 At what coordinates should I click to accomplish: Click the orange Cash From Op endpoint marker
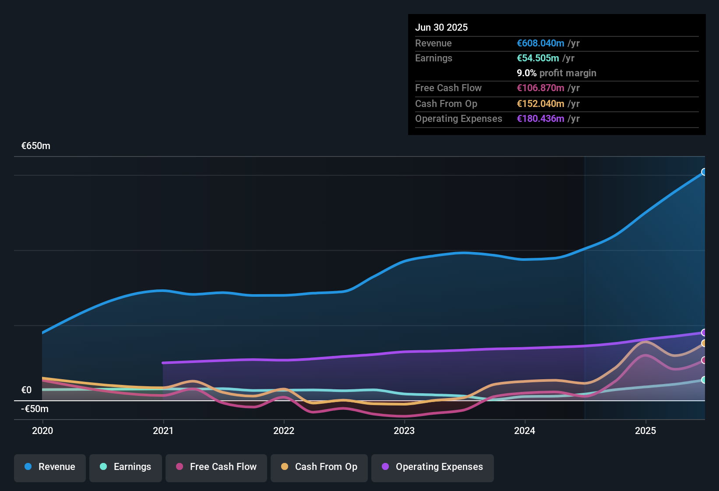(704, 343)
